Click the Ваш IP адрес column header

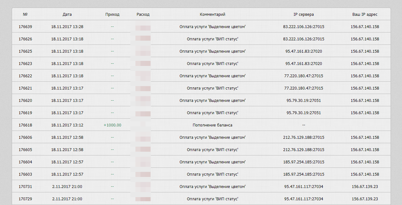(365, 15)
